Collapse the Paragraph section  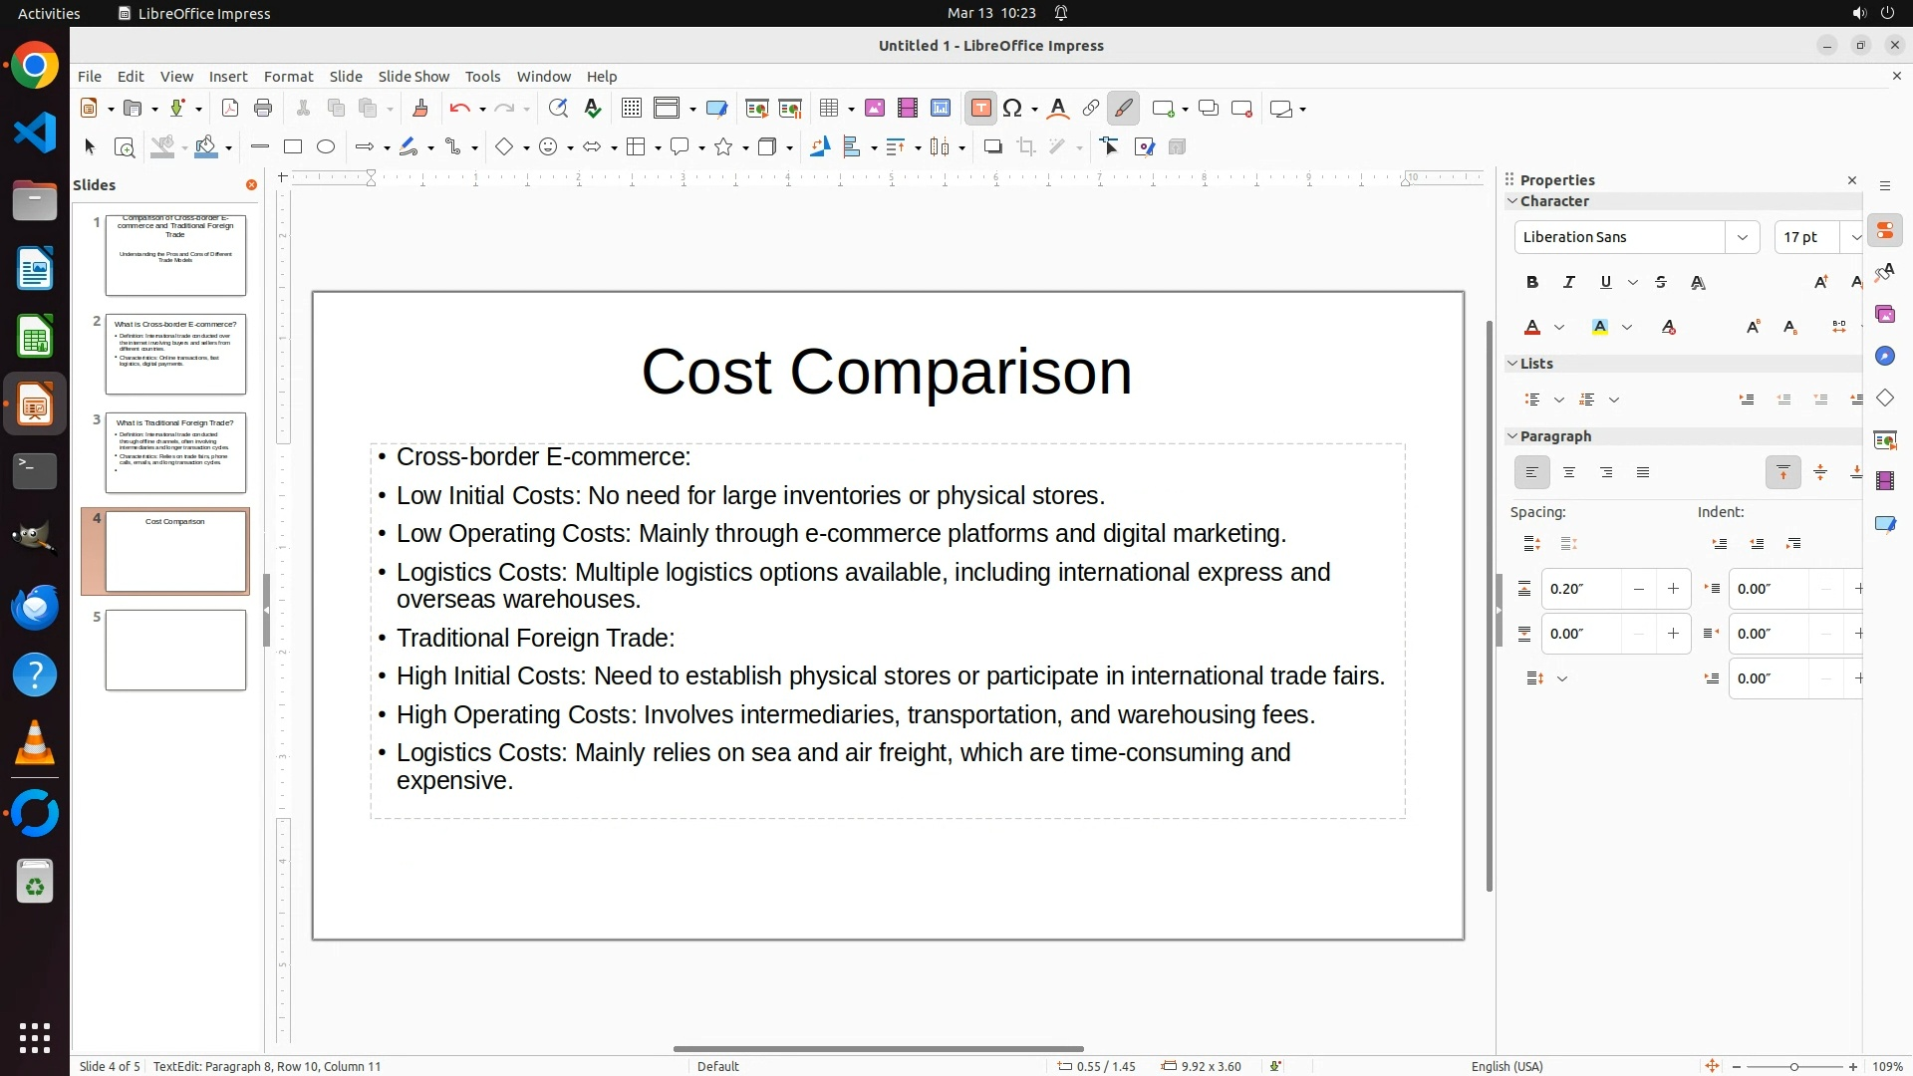click(x=1512, y=436)
